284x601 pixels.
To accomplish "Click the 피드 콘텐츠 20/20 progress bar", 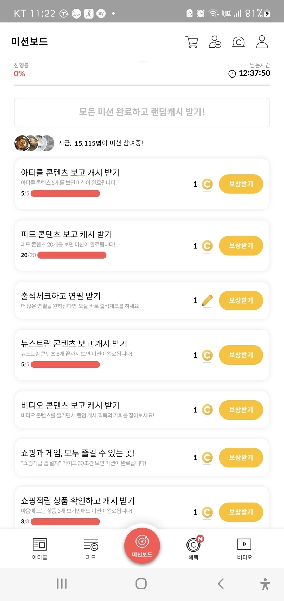I will pyautogui.click(x=72, y=255).
